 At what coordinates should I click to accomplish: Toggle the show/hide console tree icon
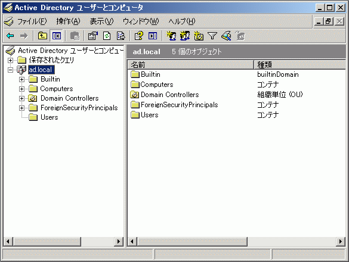tap(57, 36)
